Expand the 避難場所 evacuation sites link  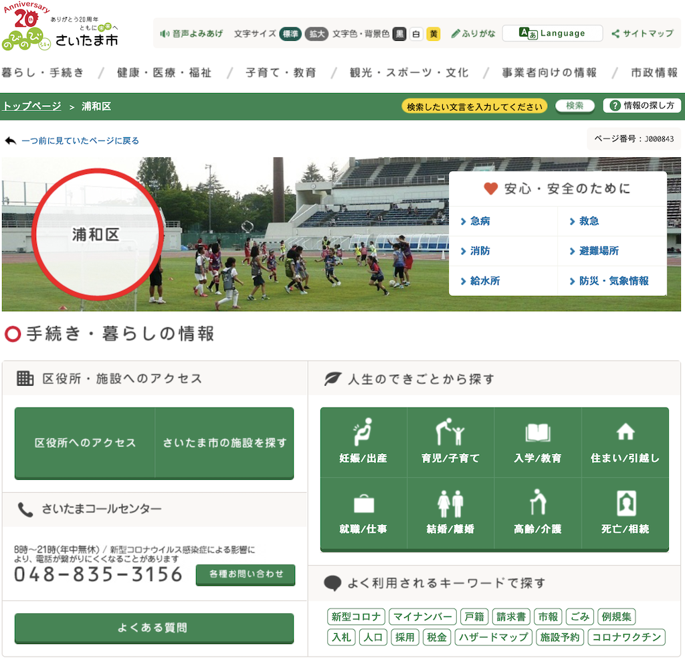pyautogui.click(x=598, y=251)
